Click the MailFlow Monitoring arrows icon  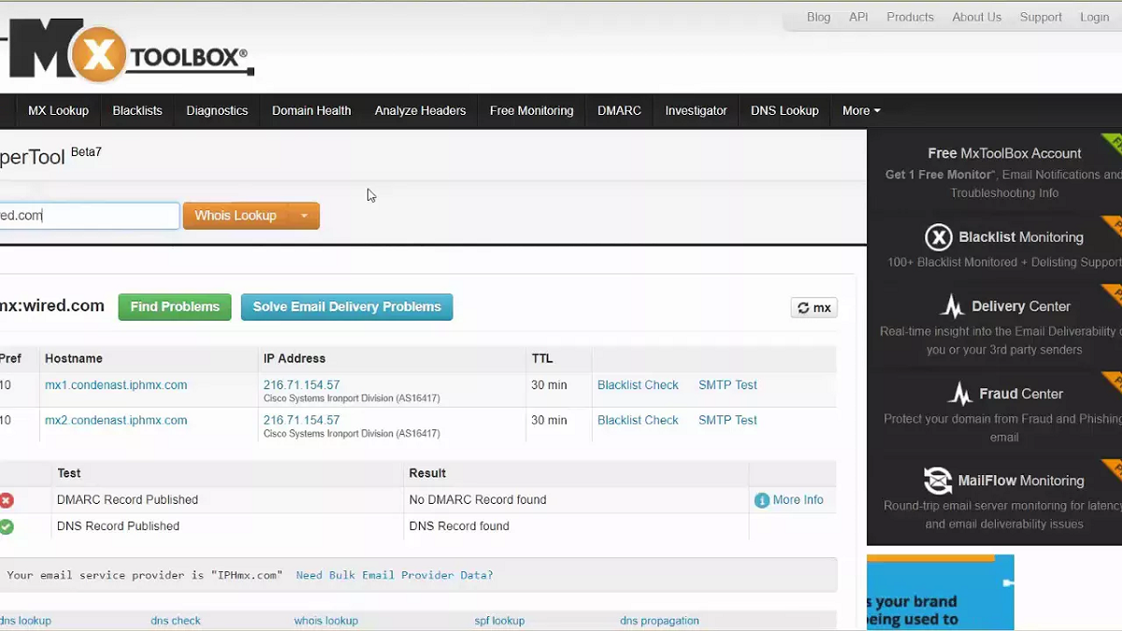click(938, 480)
